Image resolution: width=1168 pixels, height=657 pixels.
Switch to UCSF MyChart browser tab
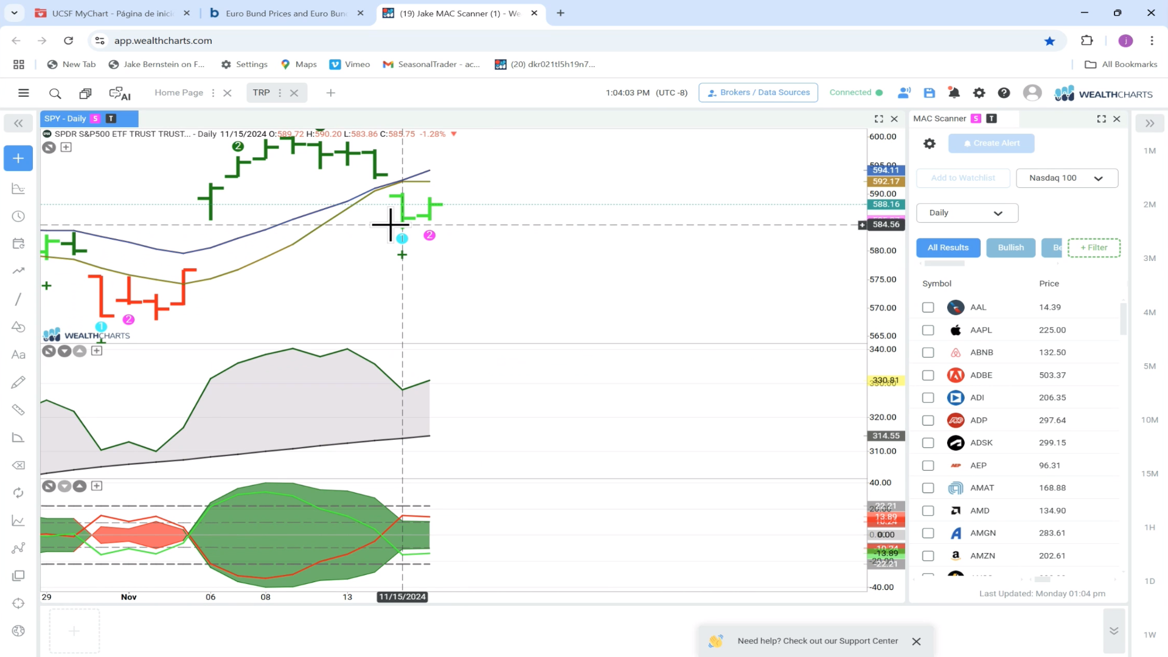tap(113, 13)
